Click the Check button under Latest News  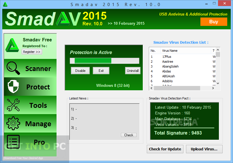click(129, 135)
